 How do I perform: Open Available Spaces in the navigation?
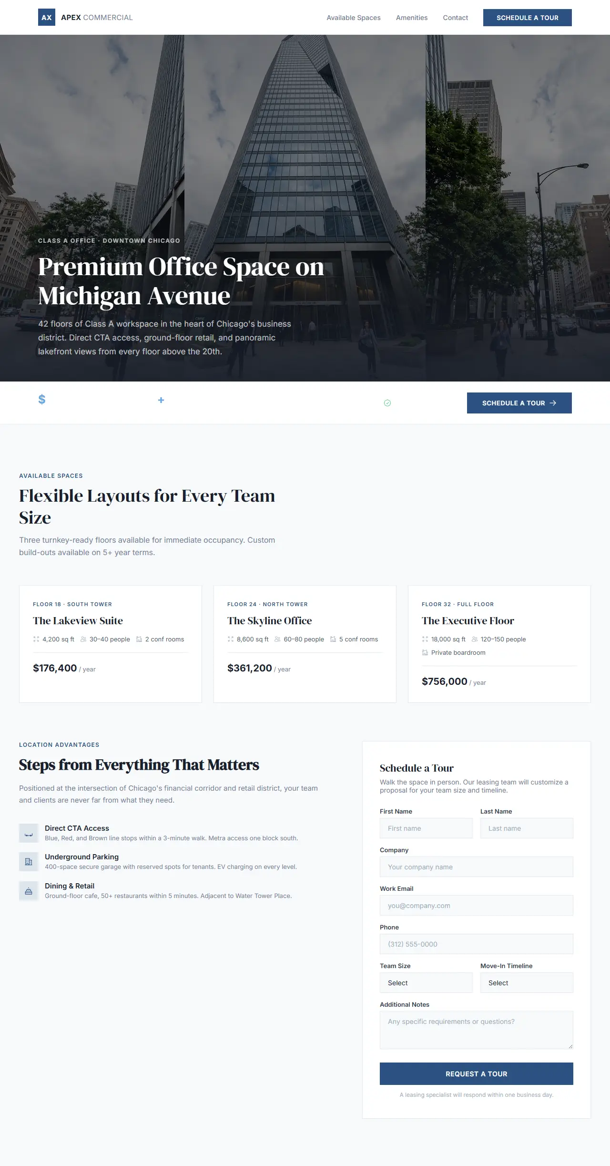click(353, 18)
